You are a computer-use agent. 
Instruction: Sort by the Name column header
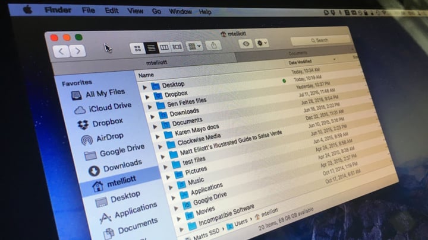(x=146, y=75)
